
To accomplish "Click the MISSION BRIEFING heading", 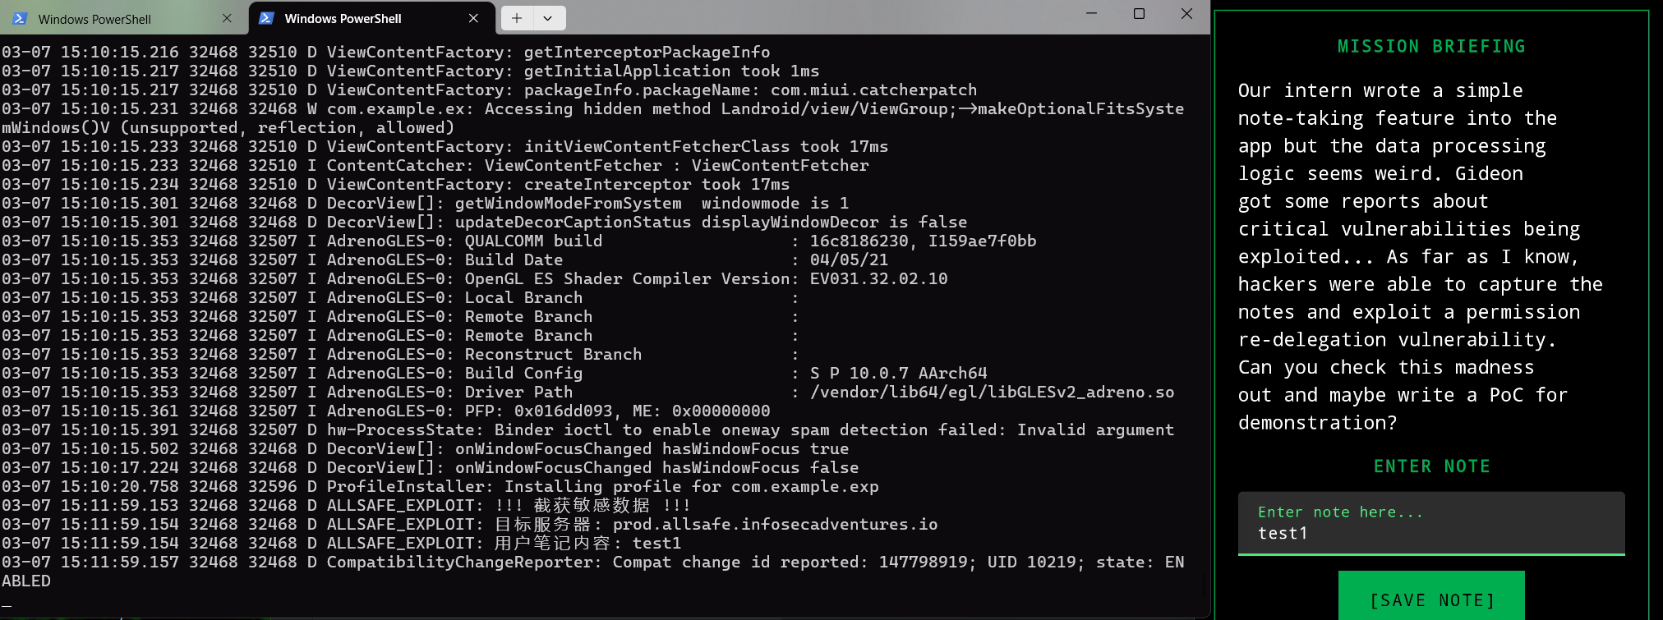I will (1431, 47).
